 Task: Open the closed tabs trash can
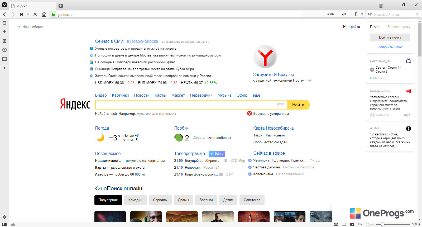pos(381,6)
